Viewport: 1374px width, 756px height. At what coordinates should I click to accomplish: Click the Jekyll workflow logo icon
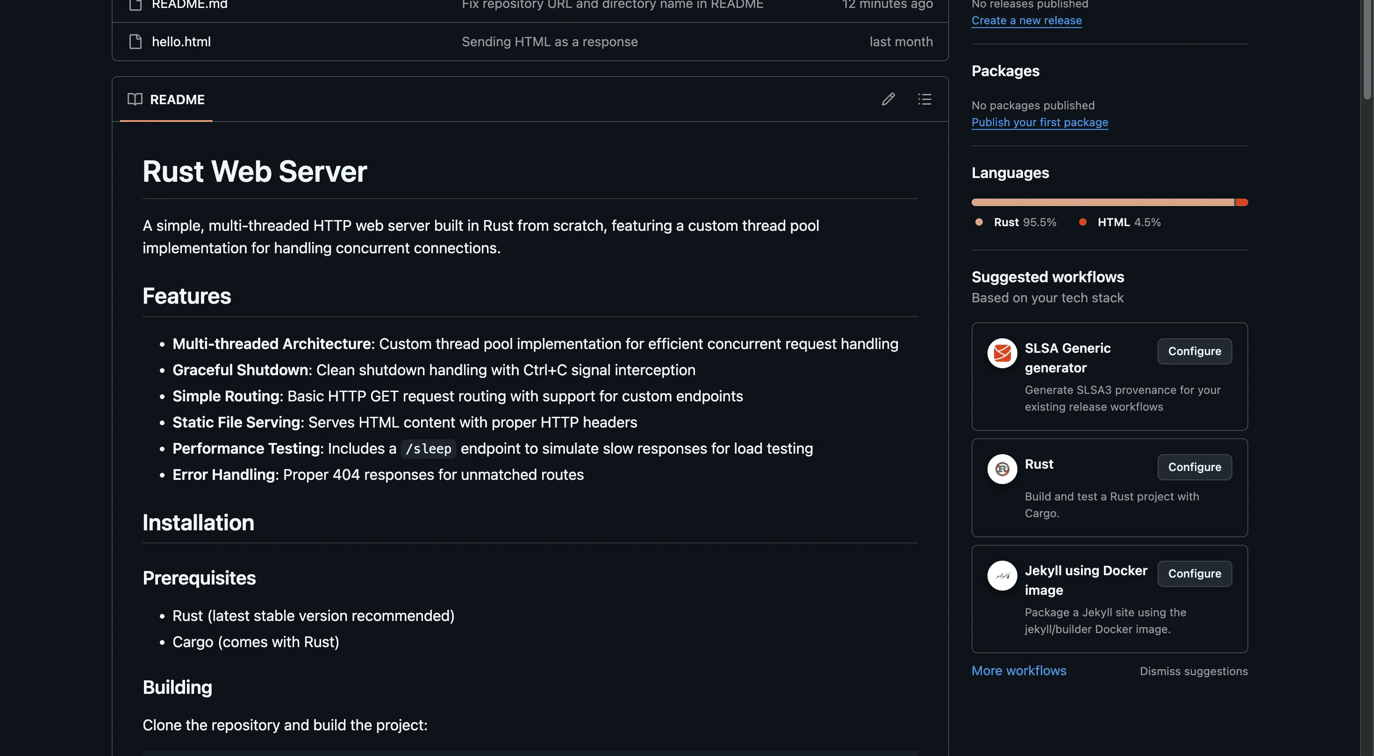[x=1002, y=575]
